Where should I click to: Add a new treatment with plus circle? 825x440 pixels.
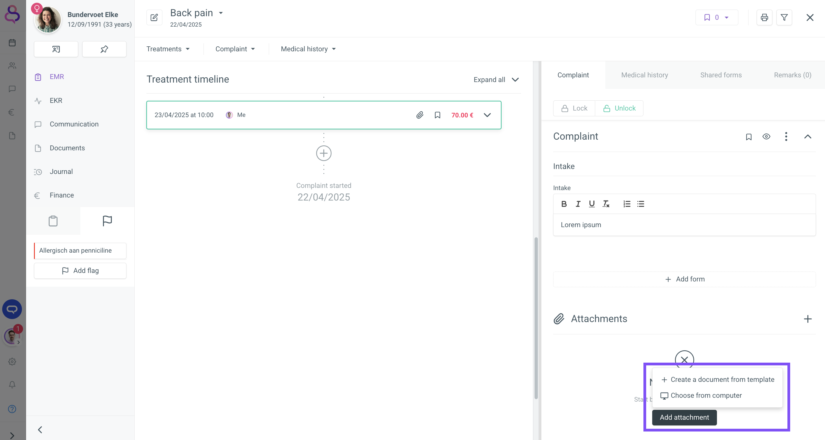323,153
